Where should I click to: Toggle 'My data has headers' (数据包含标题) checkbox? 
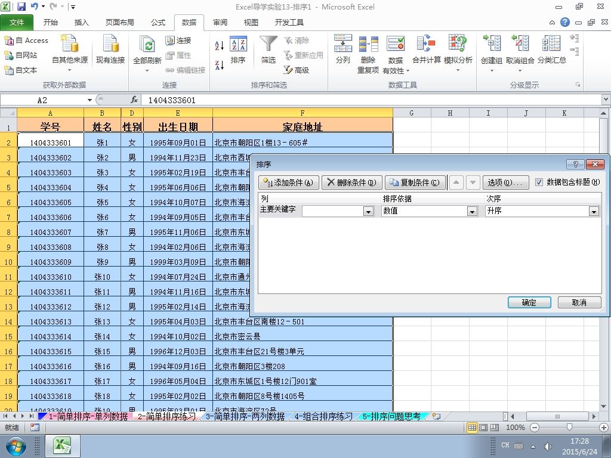click(539, 182)
